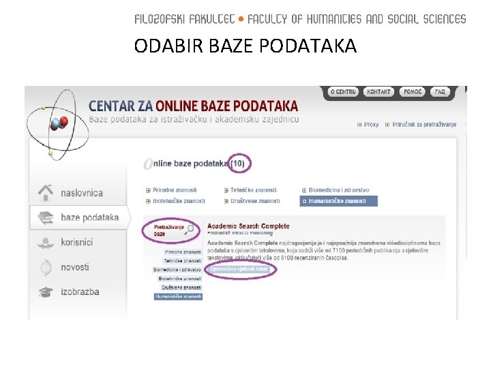Click Tehničke znanosti in the small left list
This screenshot has width=491, height=368.
183,260
